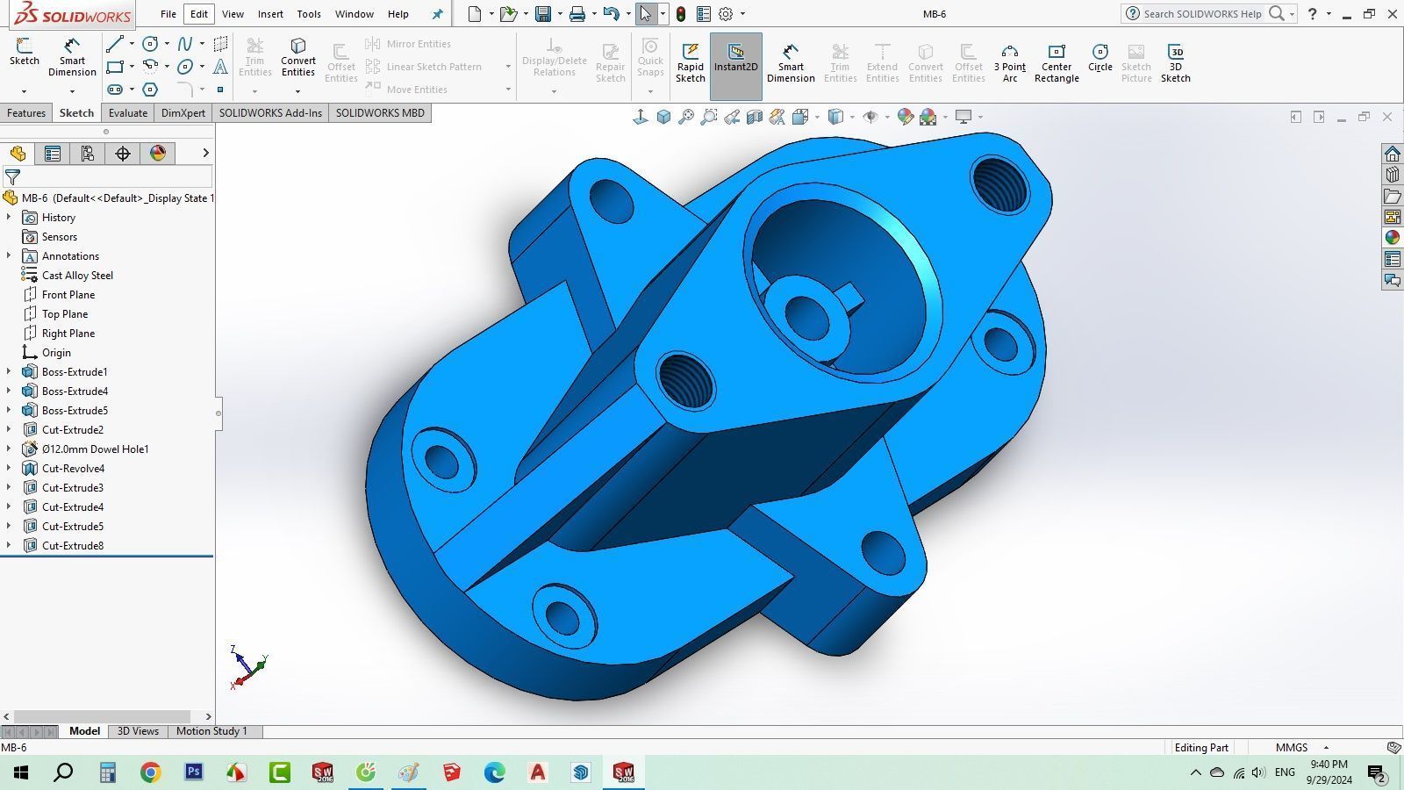Click the Zoom to Fit view icon

[x=686, y=117]
